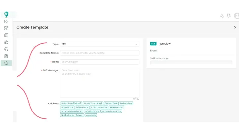Click the single-person circle sidebar icon
Image resolution: width=239 pixels, height=134 pixels.
[6, 49]
